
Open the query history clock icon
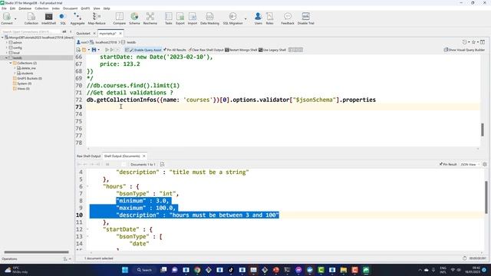click(x=464, y=42)
